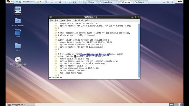Open root's Home folder icon
The height and width of the screenshot is (106, 189).
pyautogui.click(x=18, y=22)
